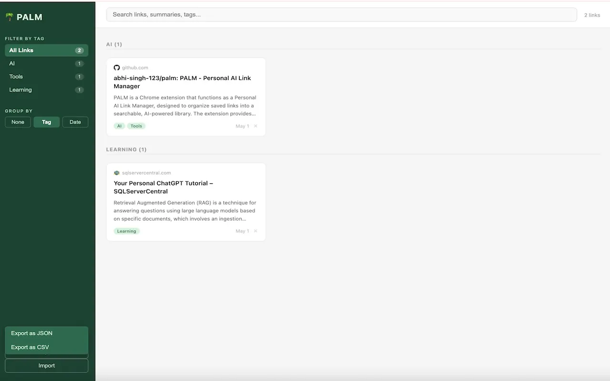Click the Learning tag chip on the tutorial card

point(127,231)
